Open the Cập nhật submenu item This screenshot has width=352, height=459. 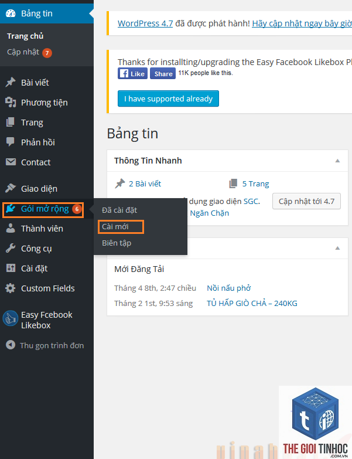coord(23,52)
